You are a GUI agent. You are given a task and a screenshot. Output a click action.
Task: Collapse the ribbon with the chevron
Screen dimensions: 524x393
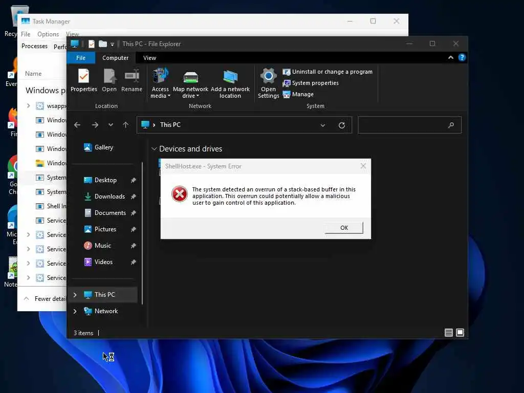coord(451,57)
